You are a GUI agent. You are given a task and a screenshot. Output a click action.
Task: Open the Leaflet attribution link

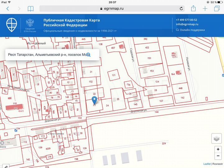click(207, 164)
